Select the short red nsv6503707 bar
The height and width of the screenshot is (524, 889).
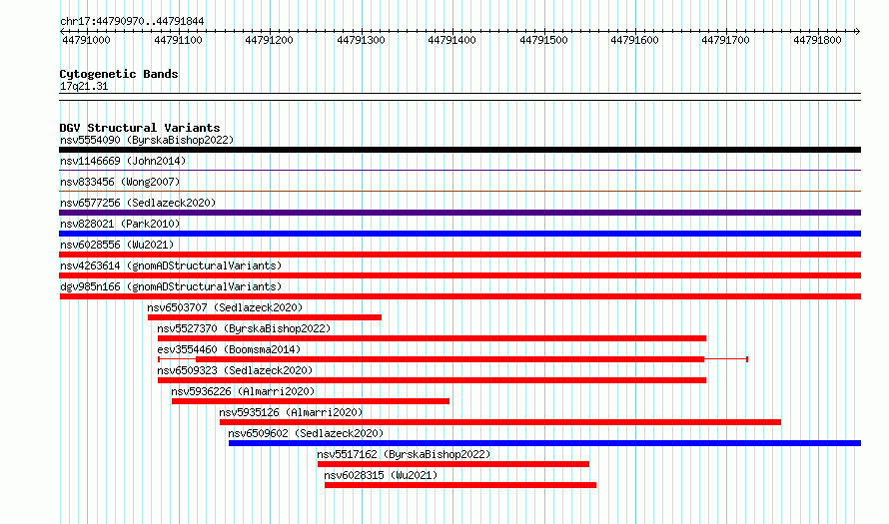pos(265,317)
